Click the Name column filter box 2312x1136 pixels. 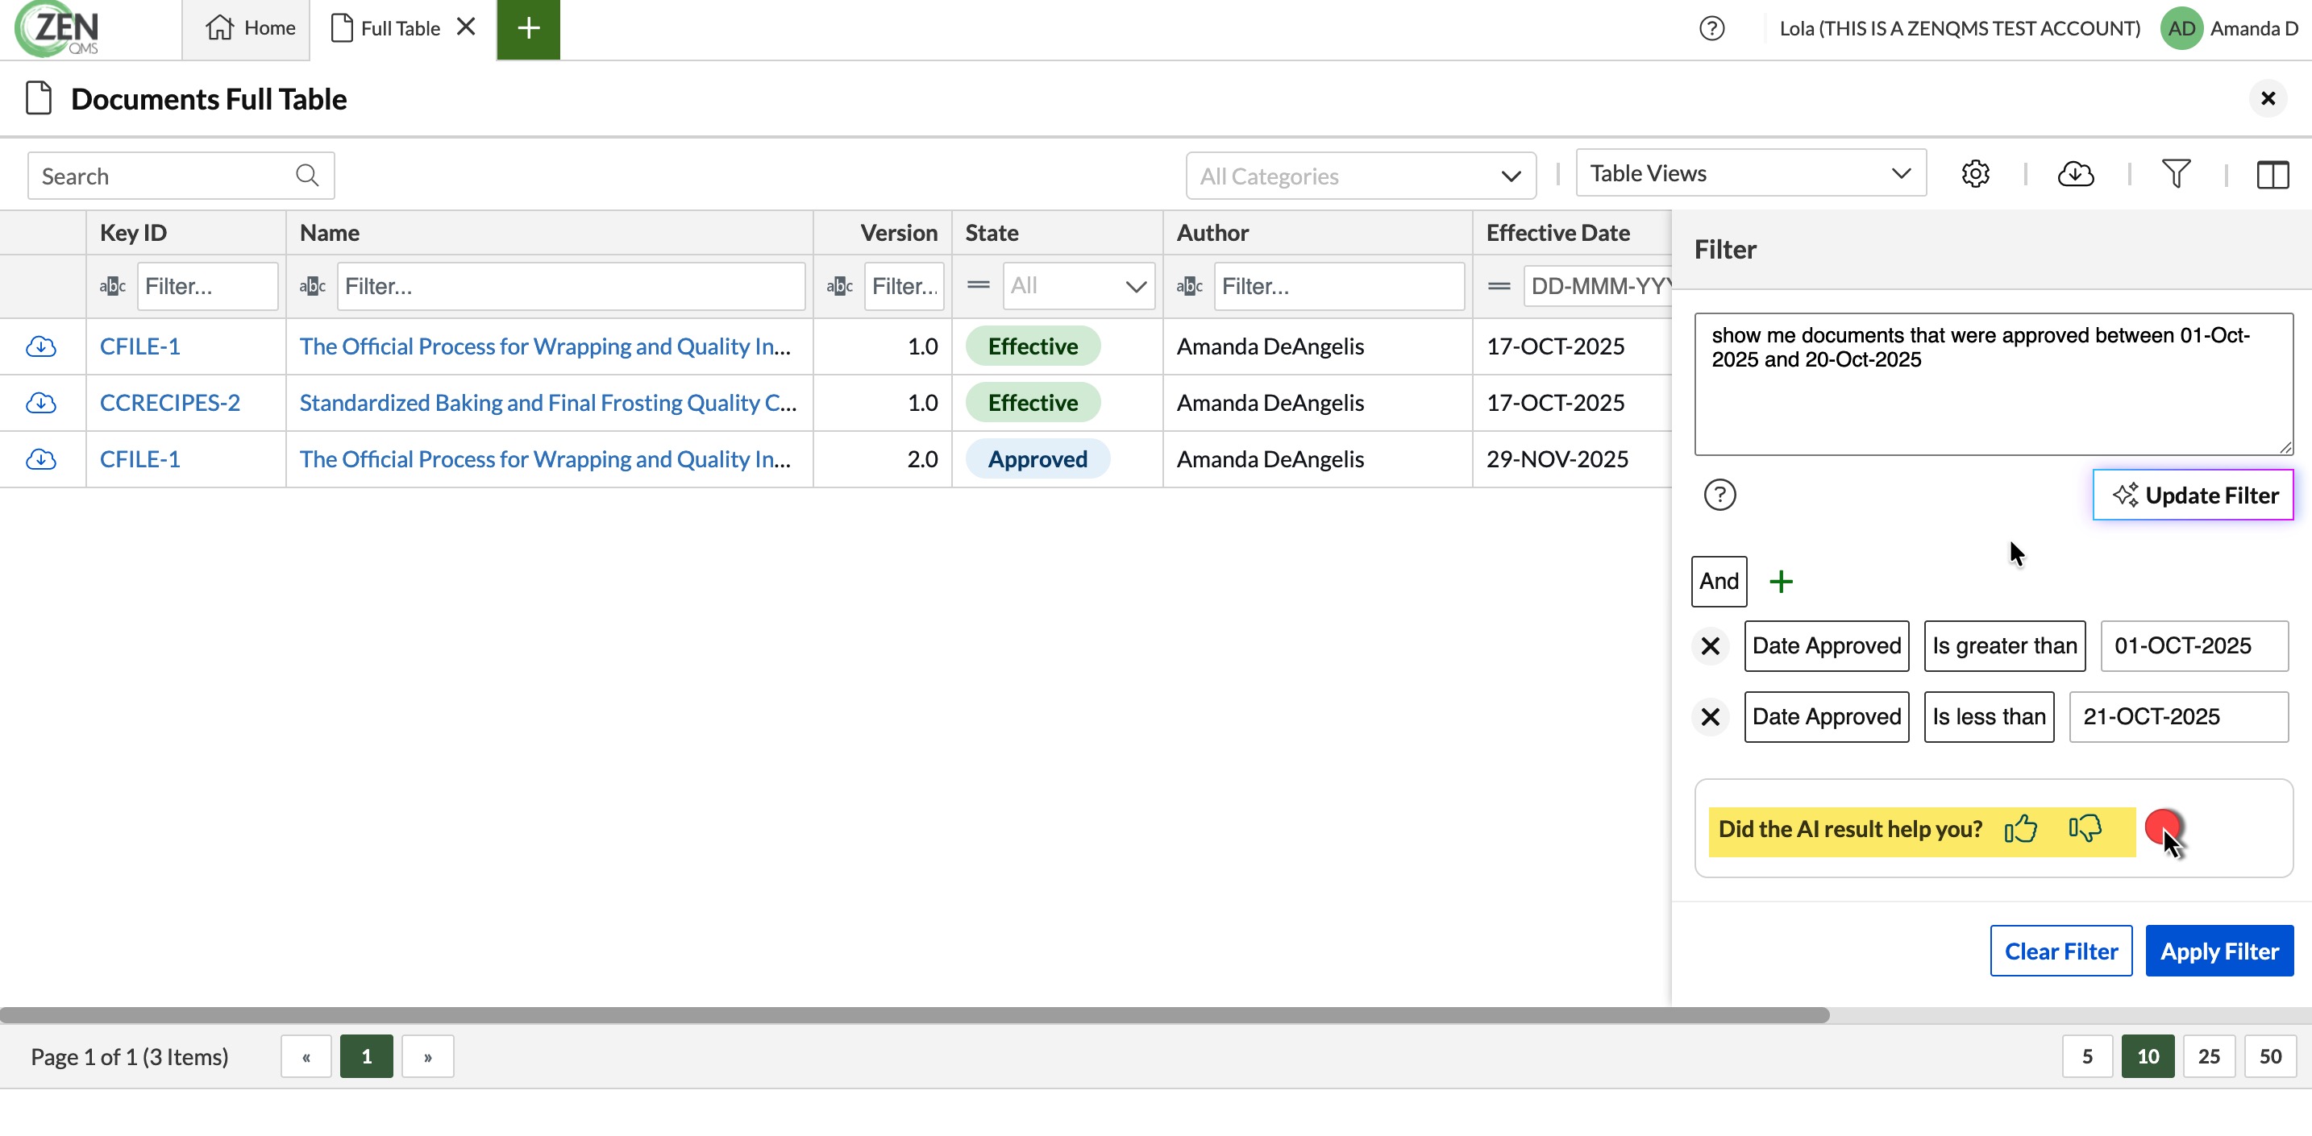(571, 286)
